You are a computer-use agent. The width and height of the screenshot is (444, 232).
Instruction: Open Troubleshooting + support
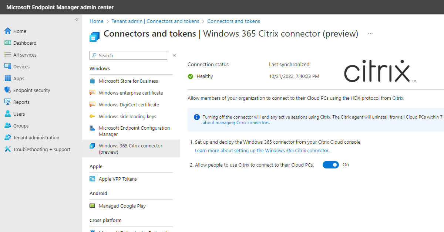pos(38,149)
